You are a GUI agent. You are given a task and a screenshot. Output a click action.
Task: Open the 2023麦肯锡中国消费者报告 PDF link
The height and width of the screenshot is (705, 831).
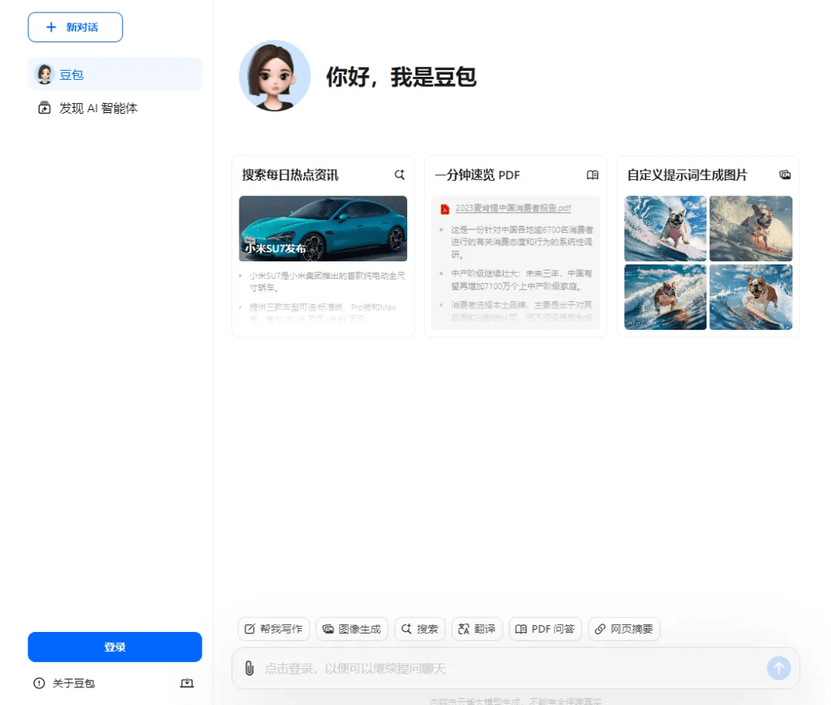click(512, 208)
